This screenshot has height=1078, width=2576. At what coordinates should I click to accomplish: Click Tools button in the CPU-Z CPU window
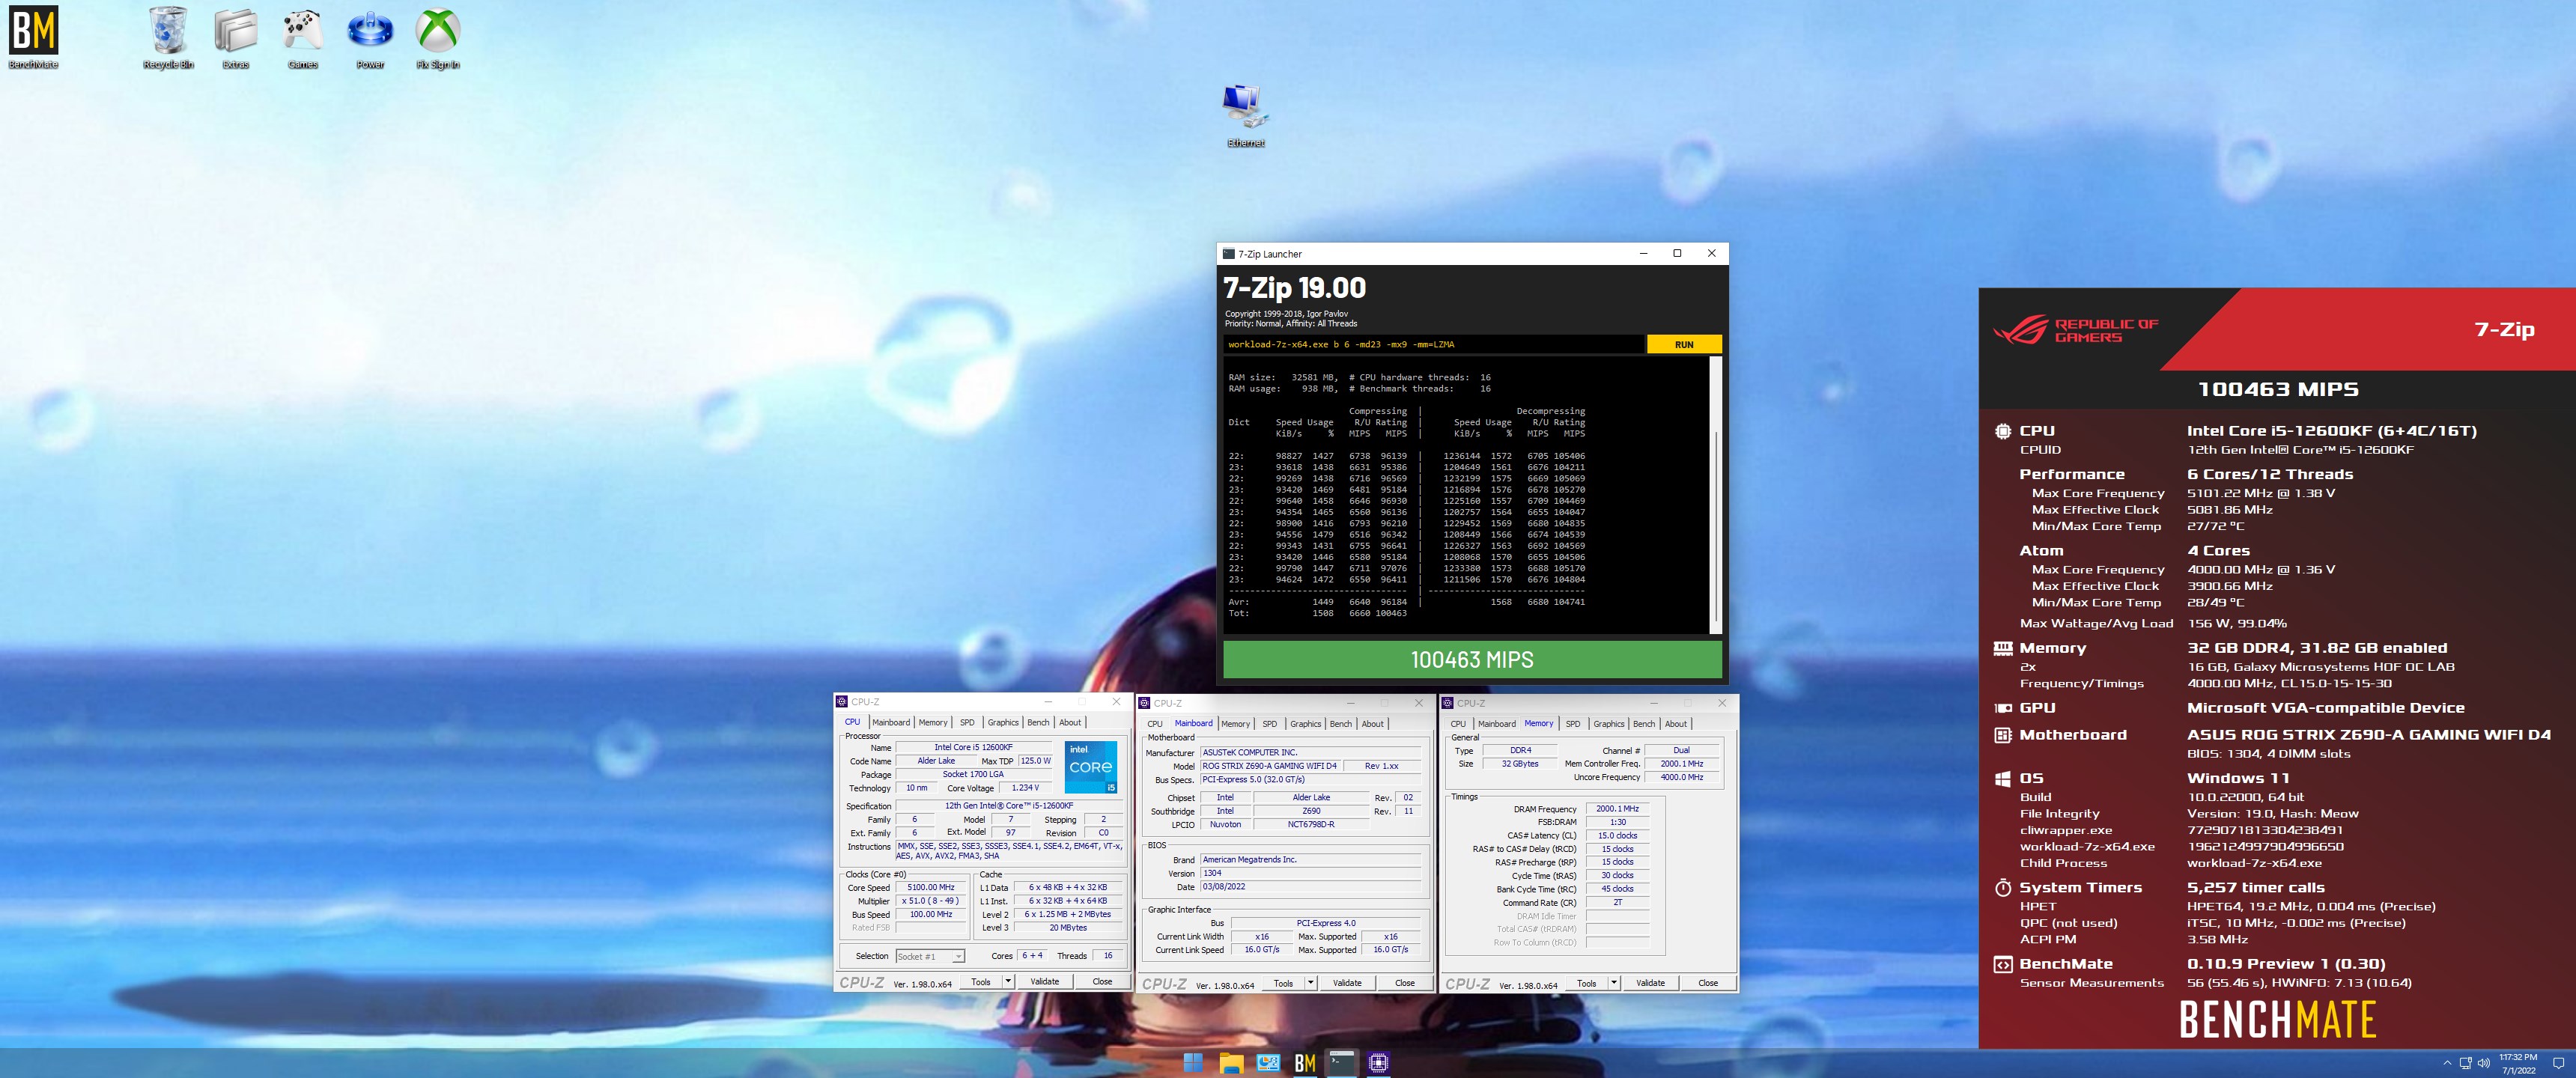tap(980, 982)
